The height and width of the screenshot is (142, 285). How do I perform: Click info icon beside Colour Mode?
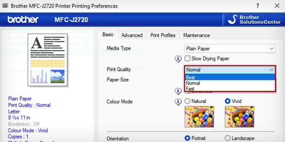pos(178,101)
